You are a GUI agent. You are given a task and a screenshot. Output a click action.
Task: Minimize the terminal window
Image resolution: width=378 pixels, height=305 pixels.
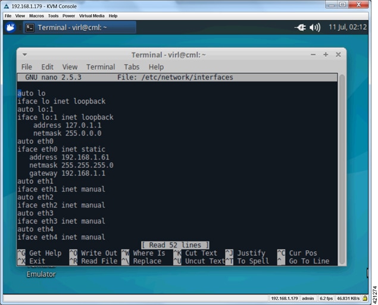coord(313,55)
